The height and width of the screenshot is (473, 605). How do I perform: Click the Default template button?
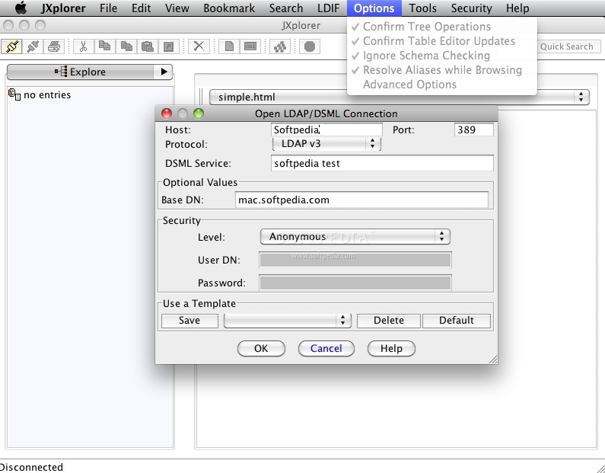(x=457, y=321)
